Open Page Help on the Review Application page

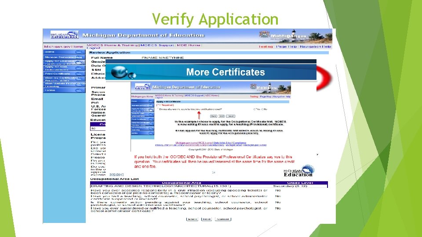[286, 47]
